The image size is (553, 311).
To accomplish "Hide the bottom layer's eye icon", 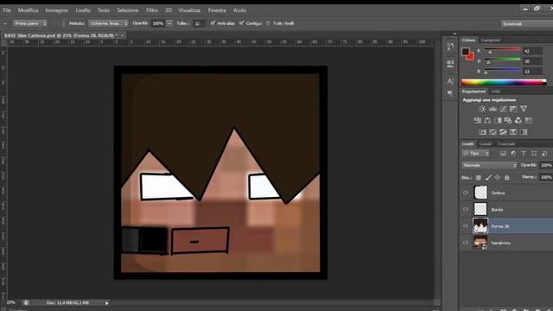I will pyautogui.click(x=466, y=243).
